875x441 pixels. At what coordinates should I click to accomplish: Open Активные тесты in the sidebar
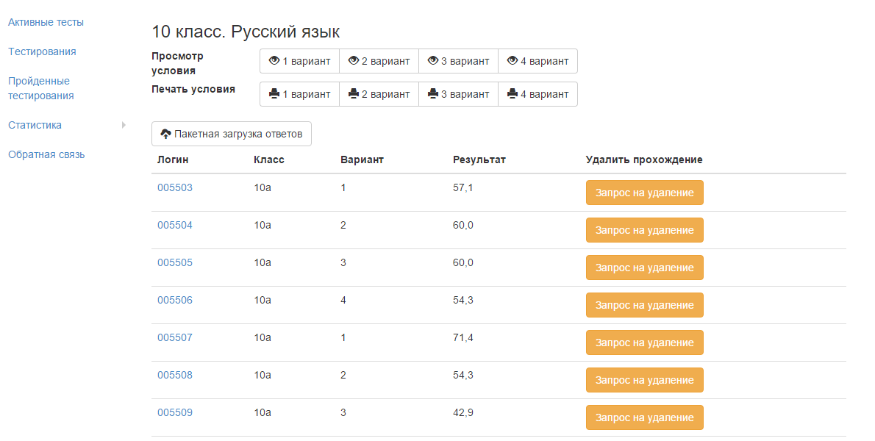[x=46, y=22]
